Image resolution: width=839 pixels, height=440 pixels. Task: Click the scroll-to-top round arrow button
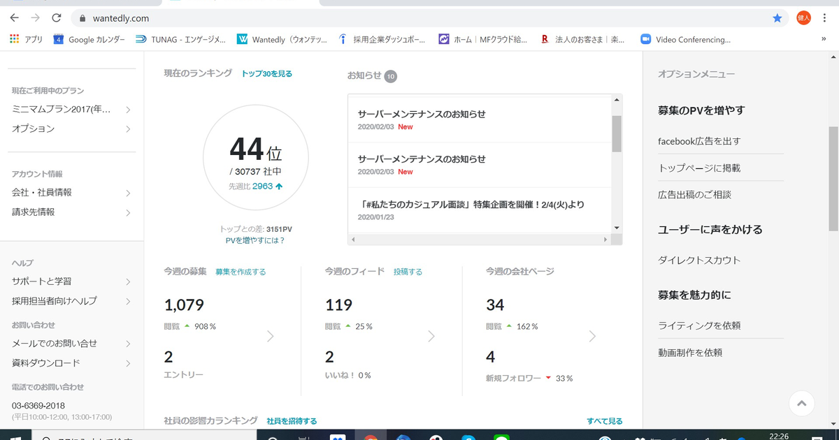point(802,403)
